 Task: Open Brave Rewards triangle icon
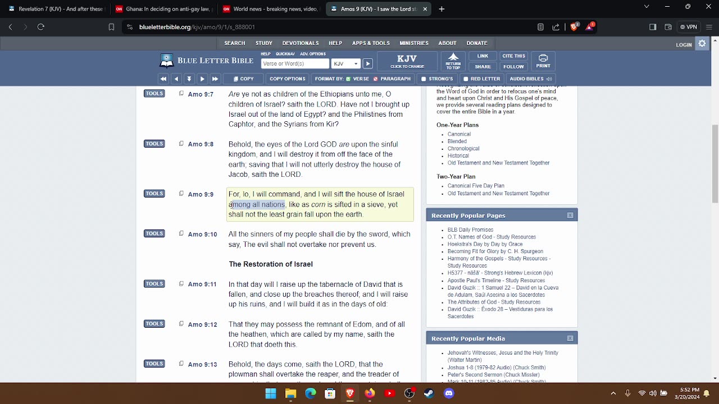pos(590,26)
